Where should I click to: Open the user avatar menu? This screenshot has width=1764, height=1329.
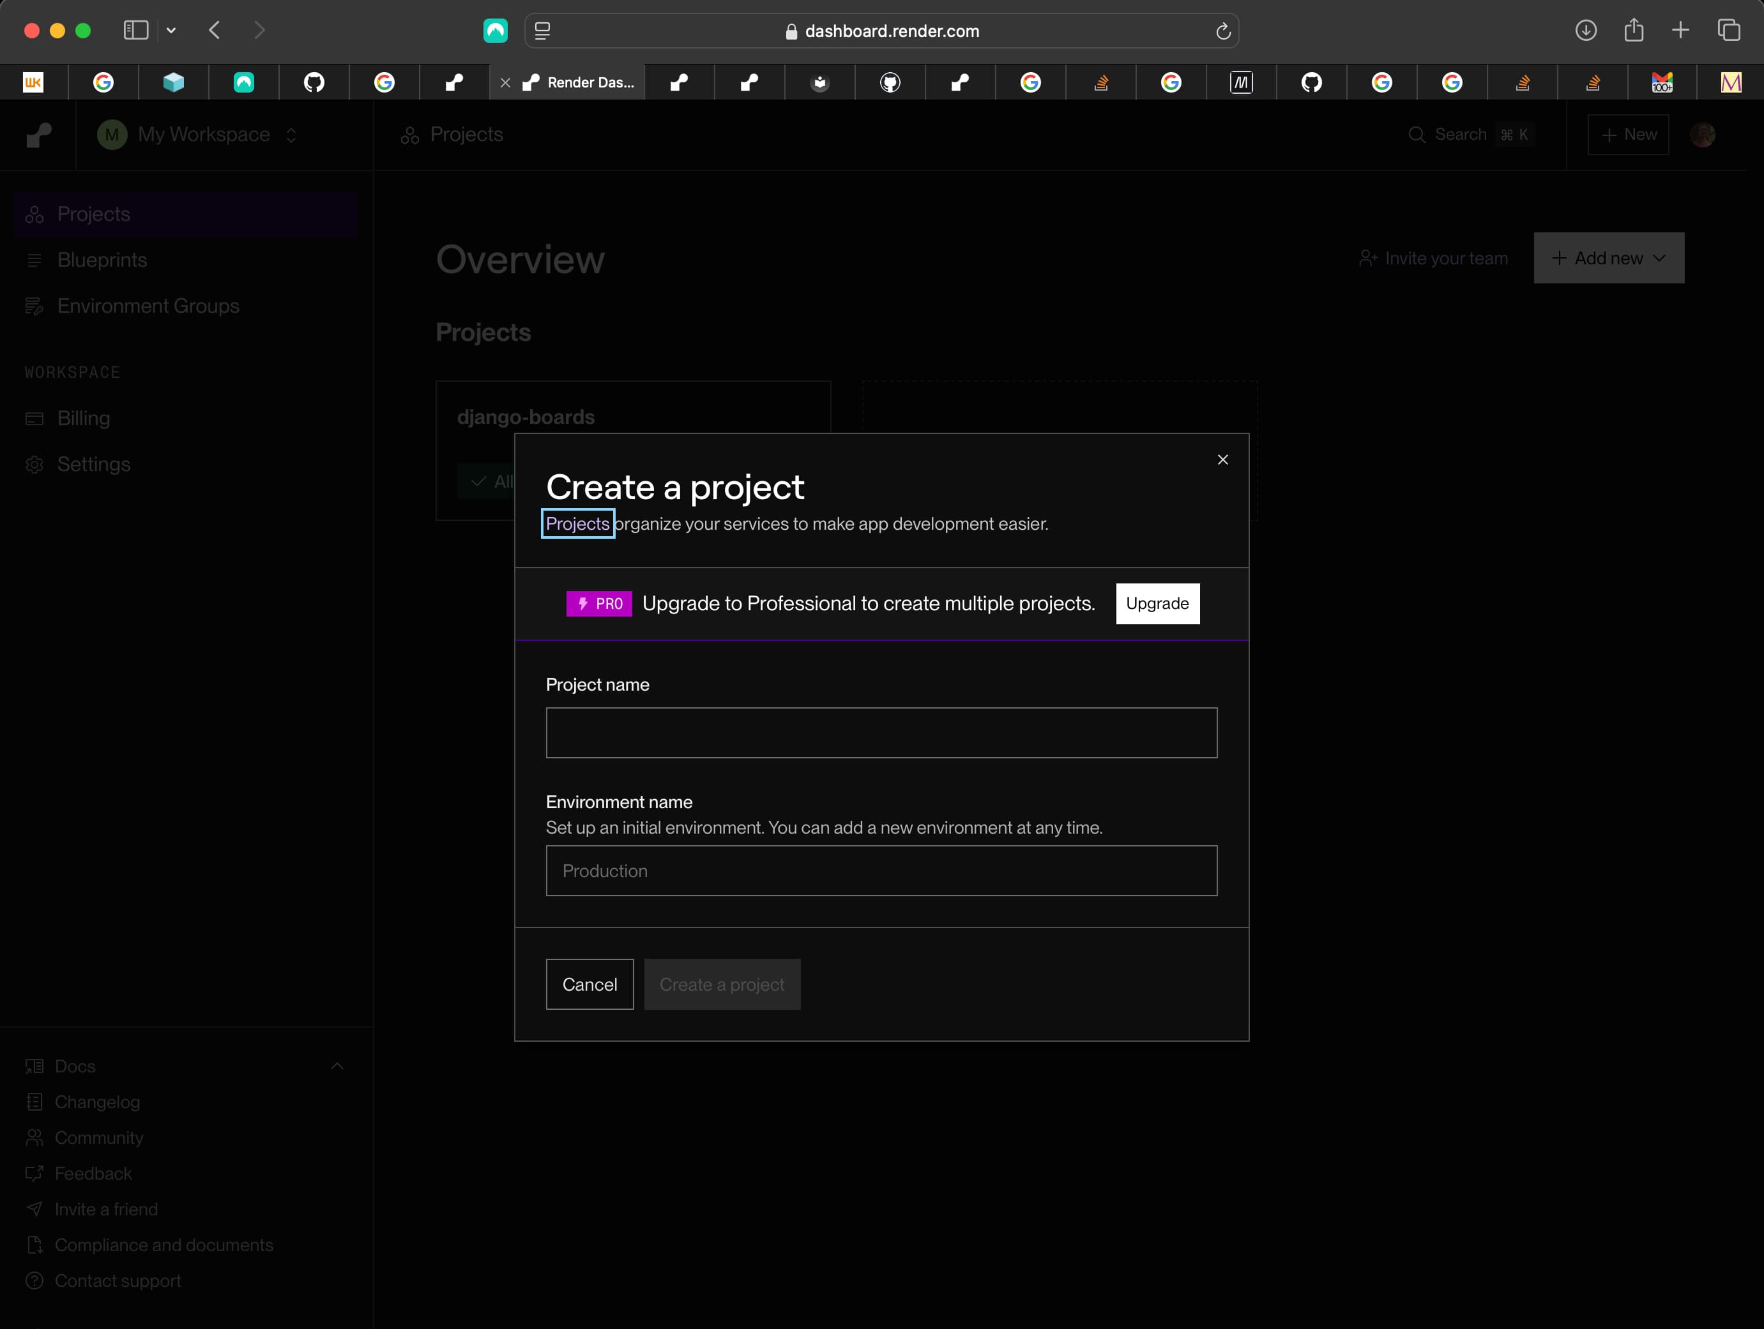[1702, 135]
